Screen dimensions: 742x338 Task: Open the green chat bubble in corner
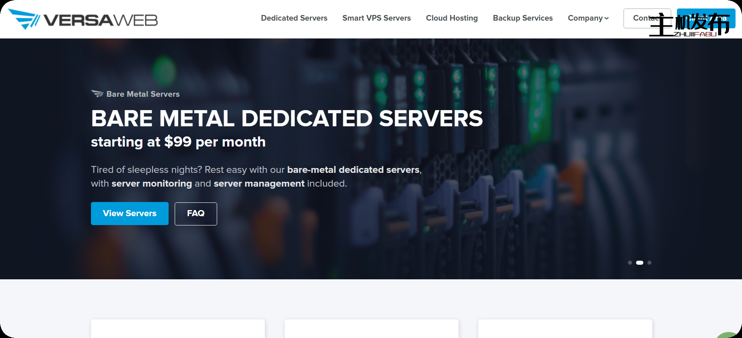[733, 334]
